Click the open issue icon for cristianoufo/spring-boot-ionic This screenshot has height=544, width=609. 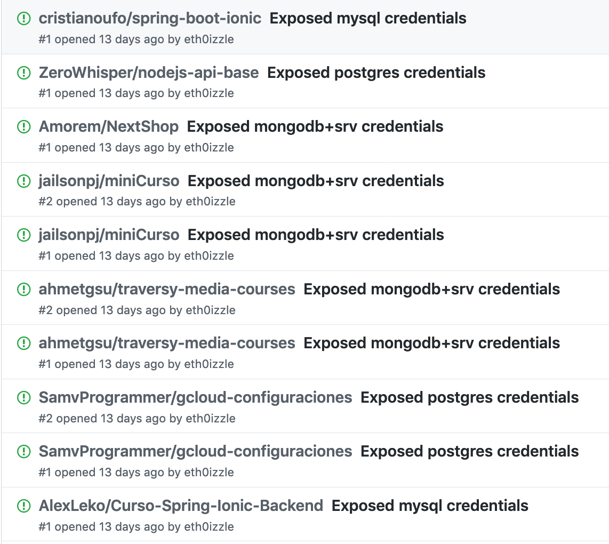point(23,18)
